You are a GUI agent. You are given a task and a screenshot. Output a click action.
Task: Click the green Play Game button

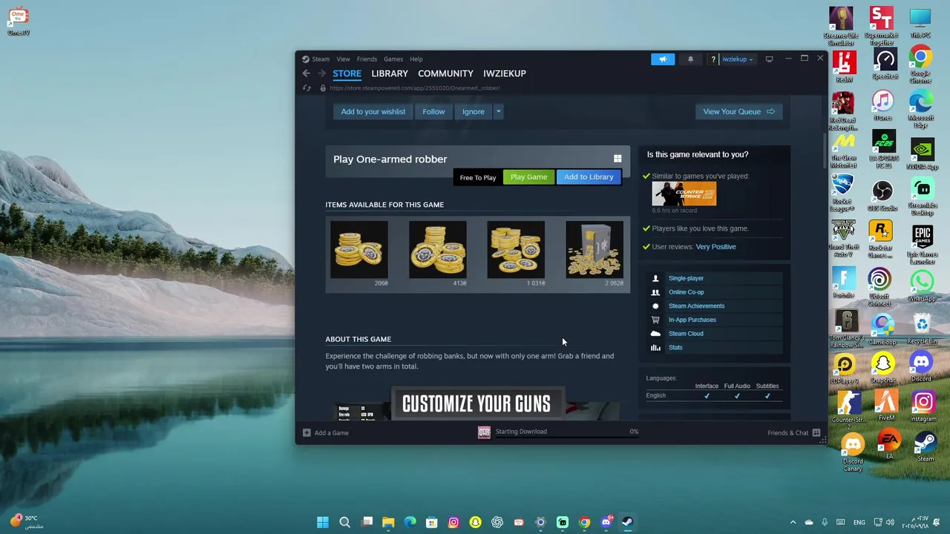click(528, 177)
